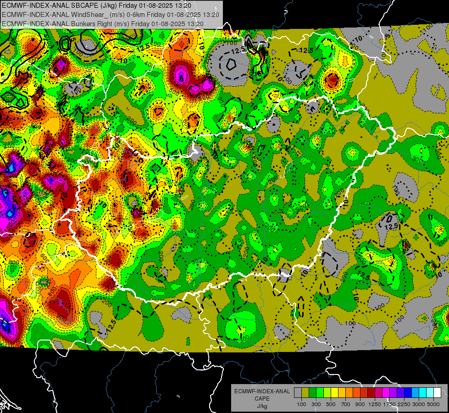Pick the pale cyan legend swatch before 5000

(430, 393)
